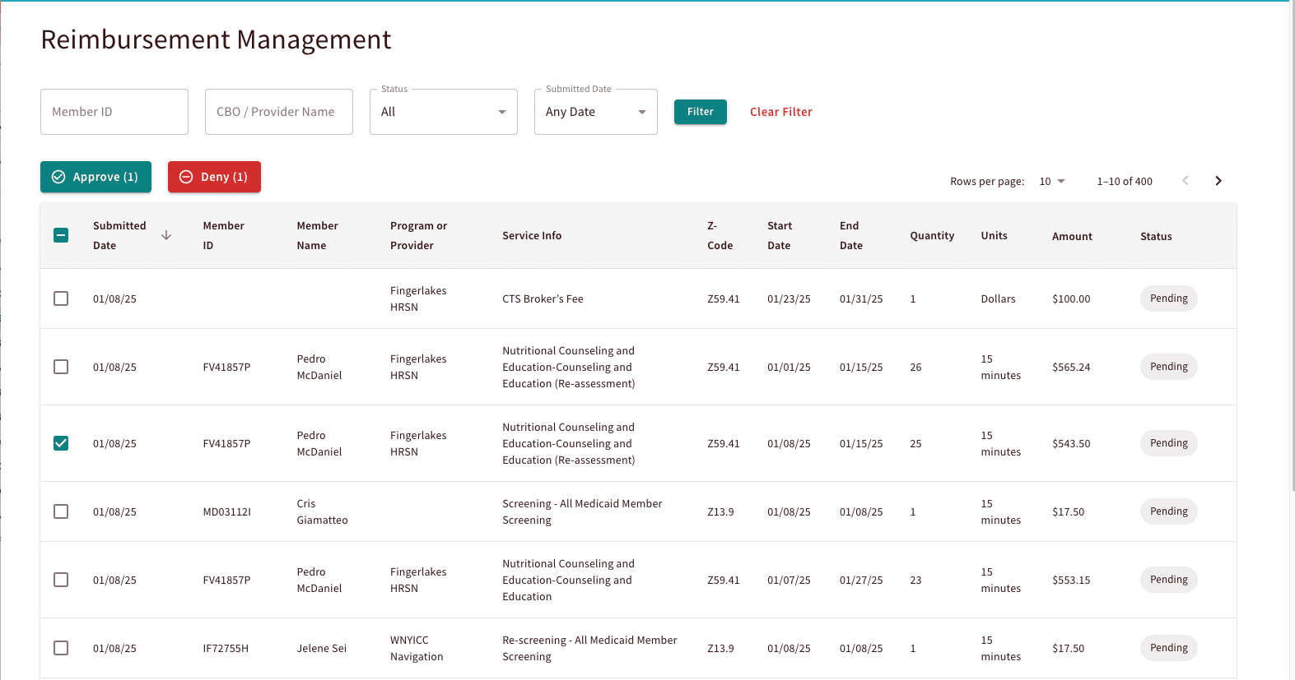Open the Rows per page dropdown

[x=1052, y=182]
